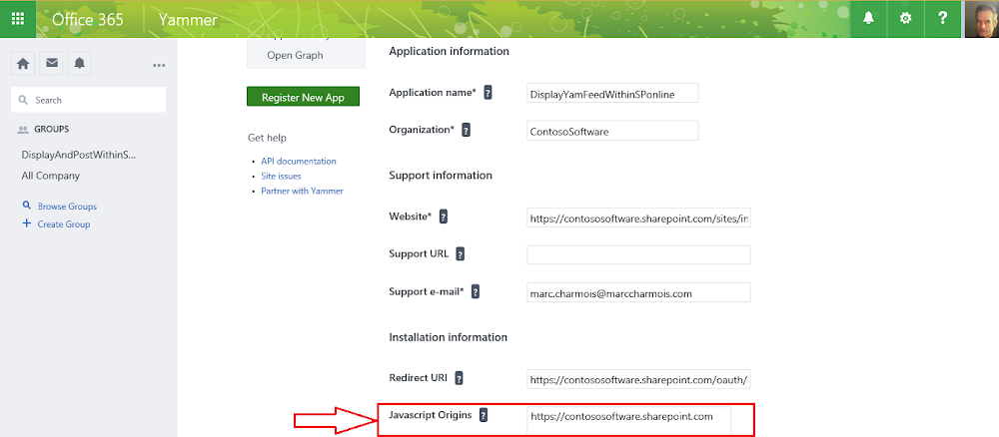Click help icon next to Organization
This screenshot has width=999, height=437.
467,130
